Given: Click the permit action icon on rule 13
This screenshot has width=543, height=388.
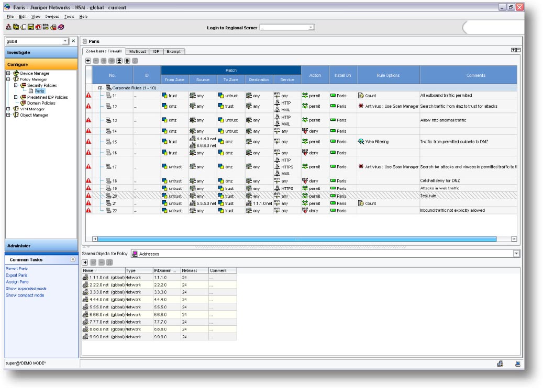Looking at the screenshot, I should pyautogui.click(x=305, y=120).
